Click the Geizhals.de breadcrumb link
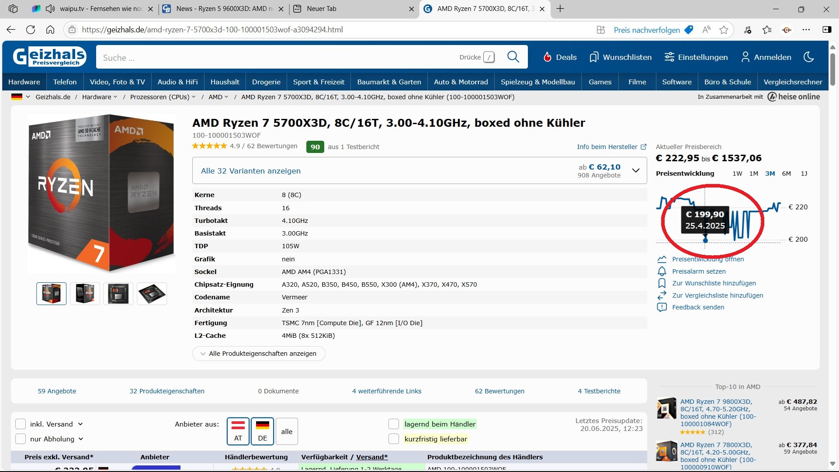Screen dimensions: 839x472 (53, 97)
